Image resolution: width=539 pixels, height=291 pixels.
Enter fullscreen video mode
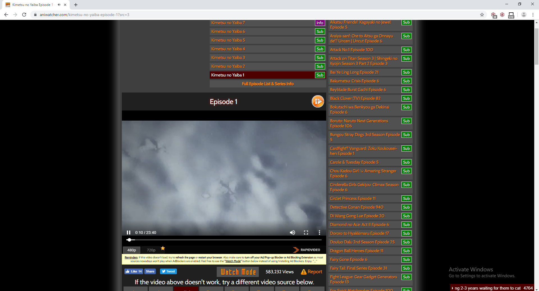tap(306, 233)
